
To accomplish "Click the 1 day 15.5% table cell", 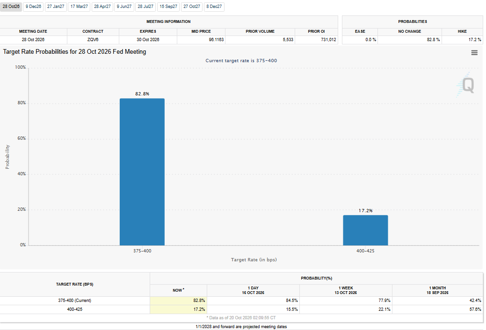I will (253, 309).
